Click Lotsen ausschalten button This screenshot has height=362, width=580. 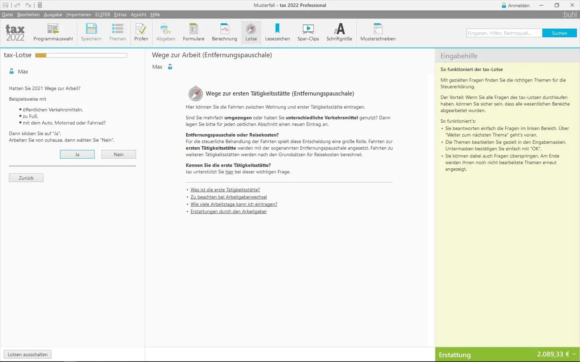[x=28, y=354]
